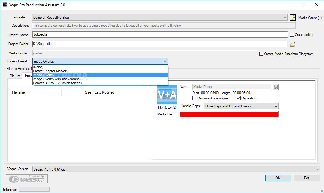Close the Production Assistant window
The height and width of the screenshot is (193, 324).
pyautogui.click(x=317, y=5)
